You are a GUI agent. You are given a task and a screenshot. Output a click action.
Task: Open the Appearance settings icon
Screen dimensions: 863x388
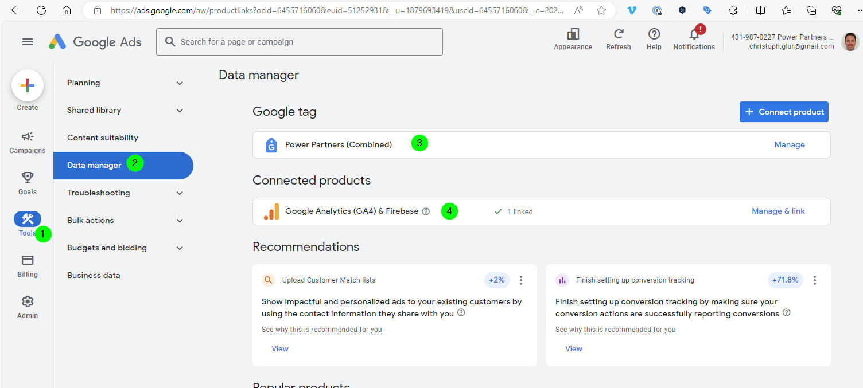[573, 40]
